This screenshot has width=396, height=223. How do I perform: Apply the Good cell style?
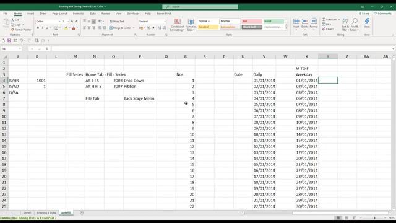(273, 21)
